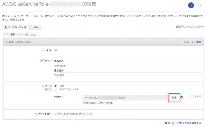Click the ARN の追加 link
Image resolution: width=206 pixels, height=127 pixels.
point(89,103)
